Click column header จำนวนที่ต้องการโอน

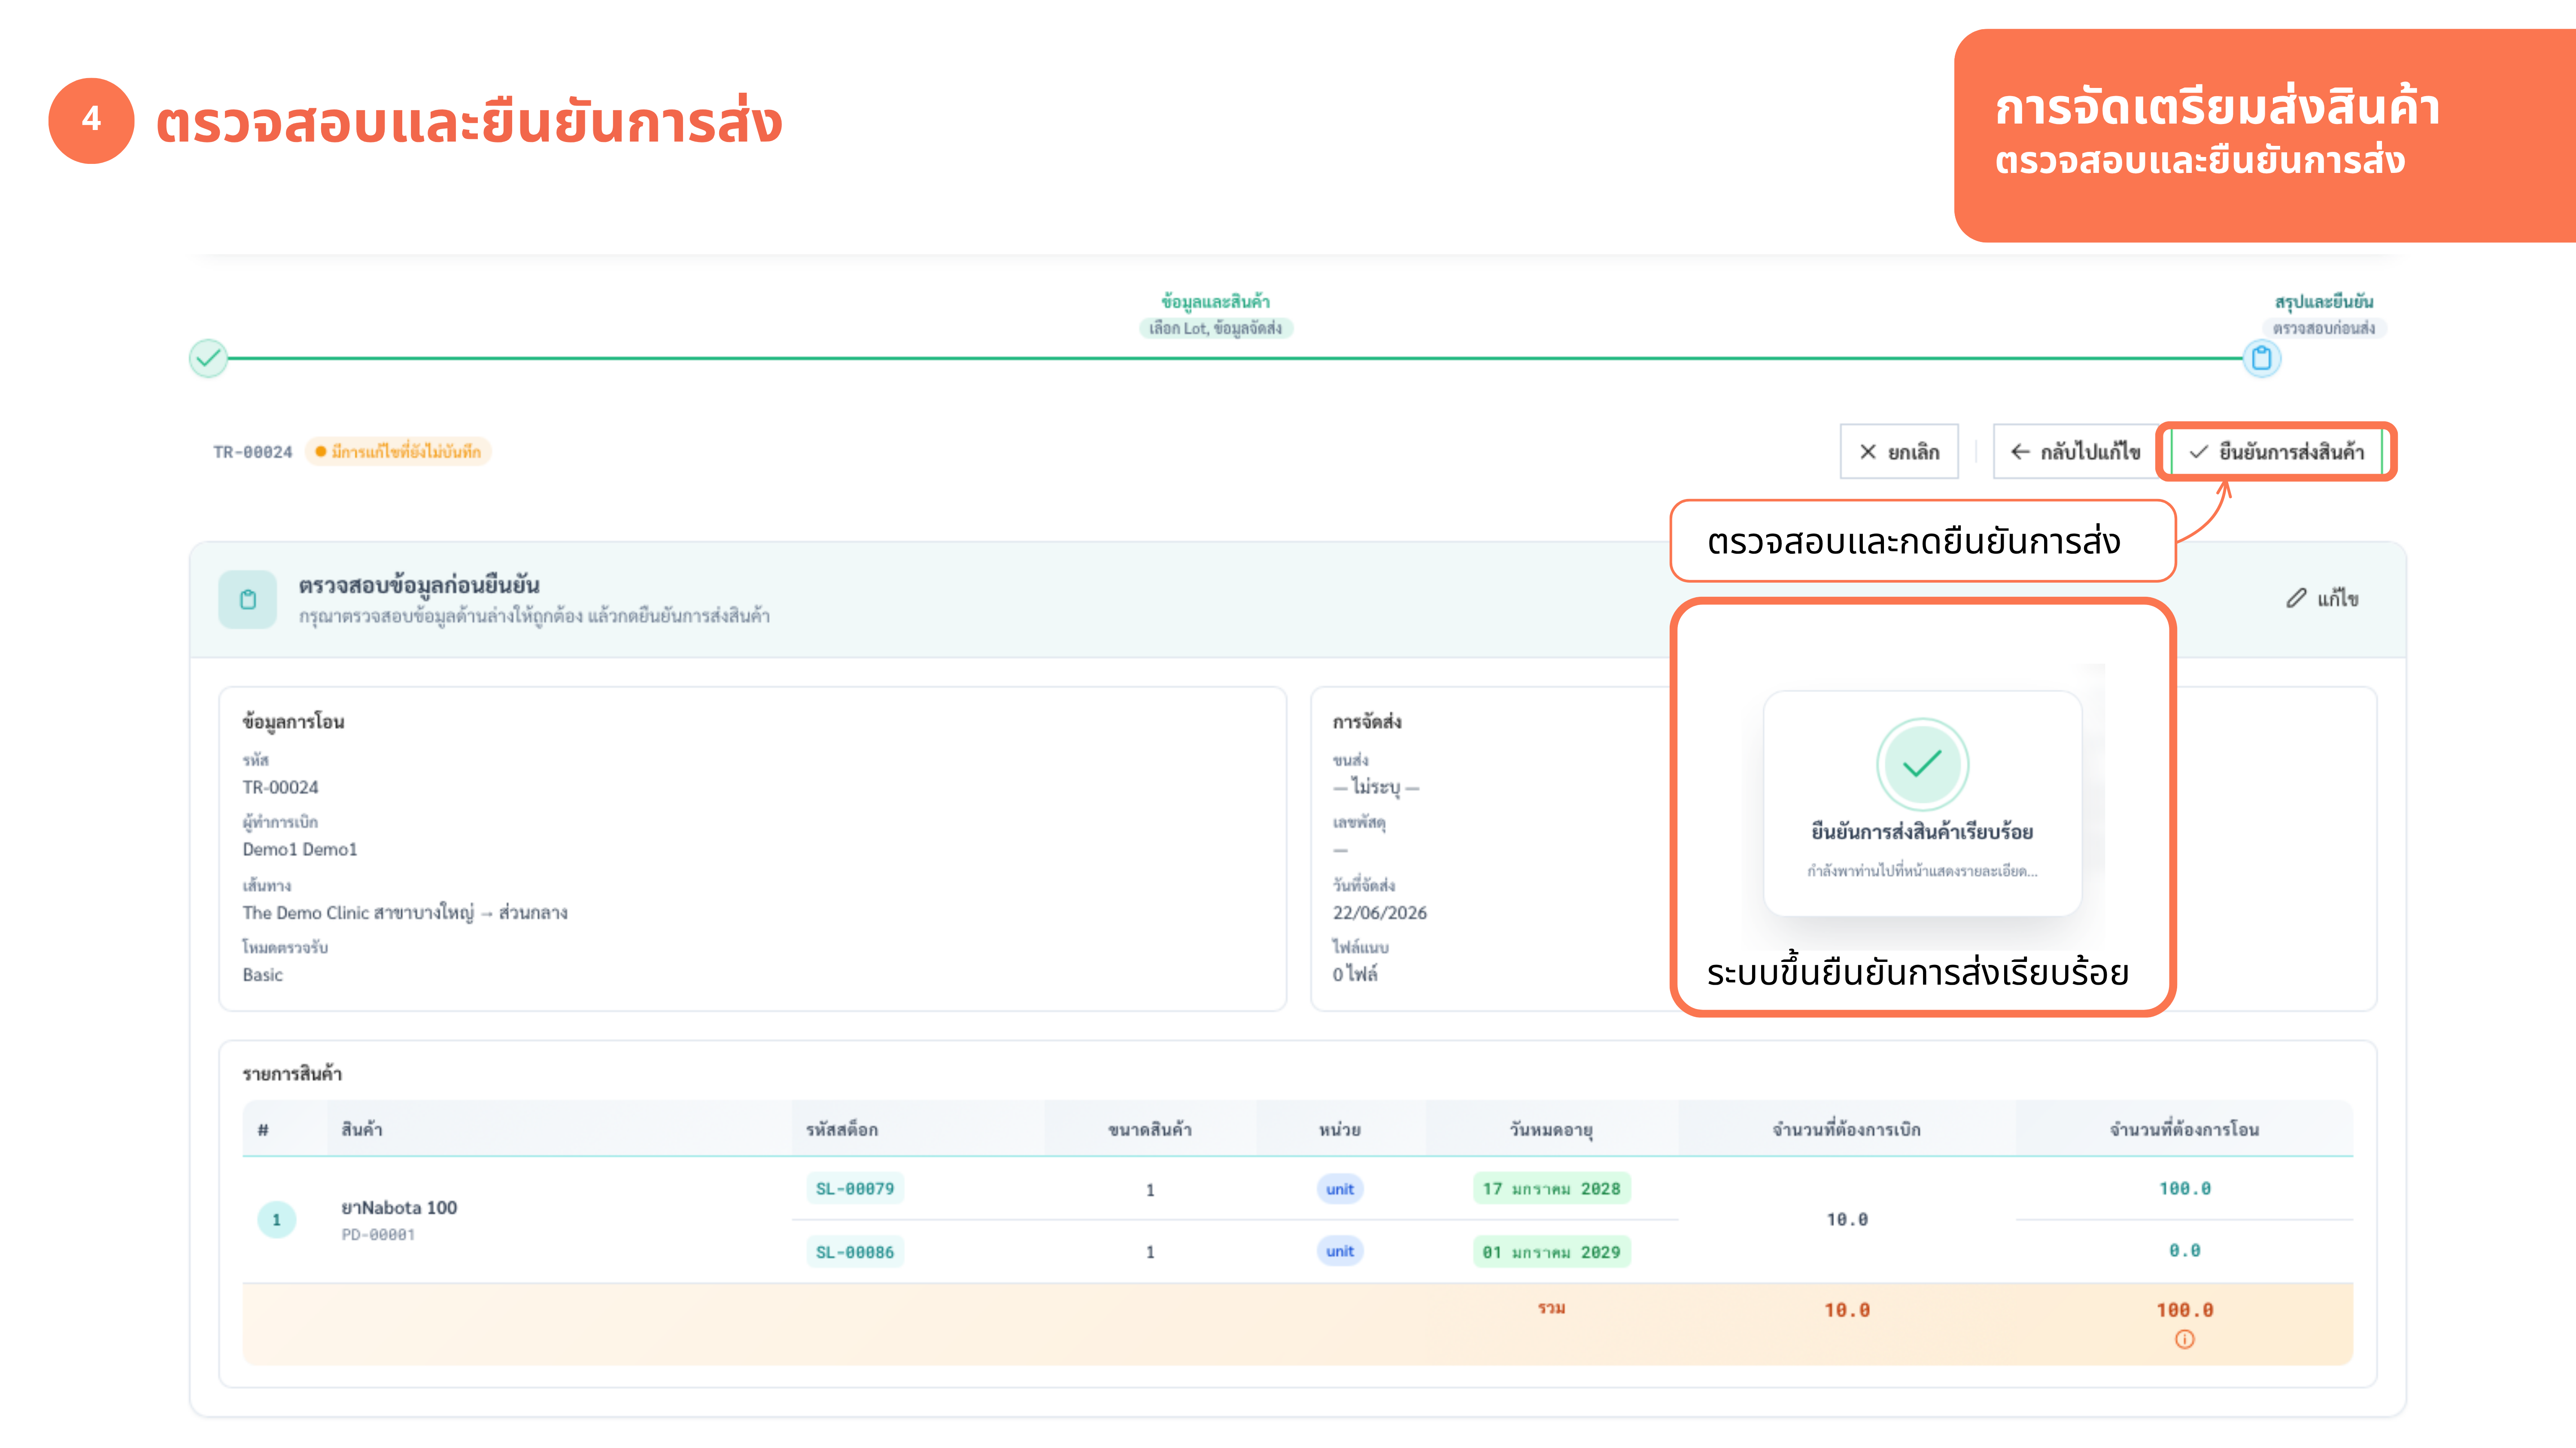(2184, 1129)
